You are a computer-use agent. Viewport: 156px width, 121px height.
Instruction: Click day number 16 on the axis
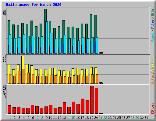[78, 118]
